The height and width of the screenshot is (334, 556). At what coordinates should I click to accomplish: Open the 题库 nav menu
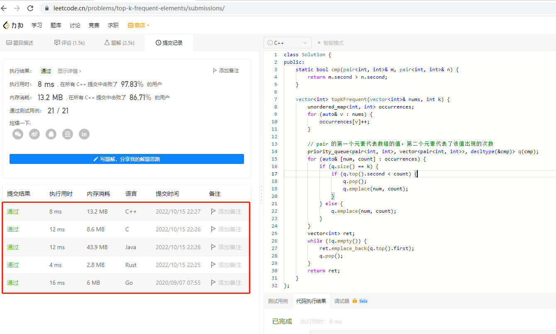coord(56,25)
